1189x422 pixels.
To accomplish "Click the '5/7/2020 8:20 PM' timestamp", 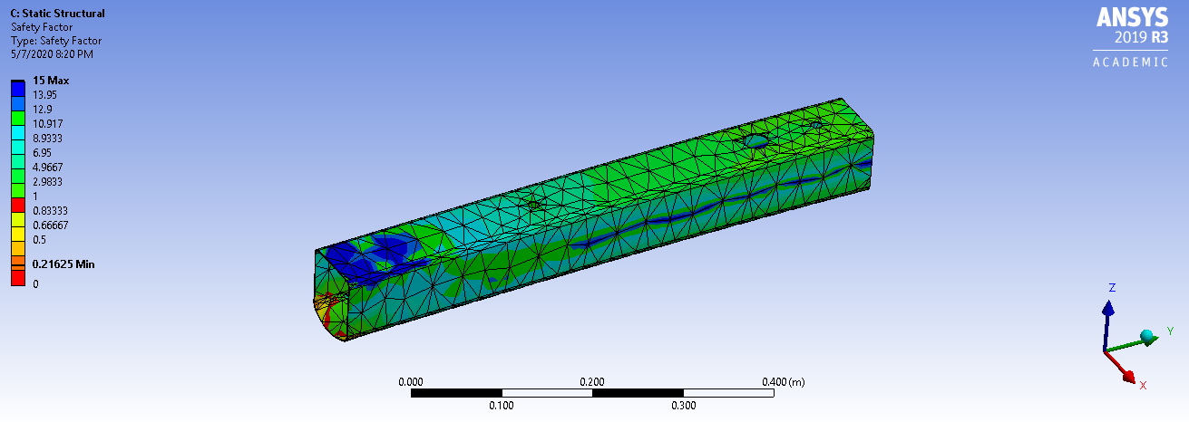I will point(52,54).
